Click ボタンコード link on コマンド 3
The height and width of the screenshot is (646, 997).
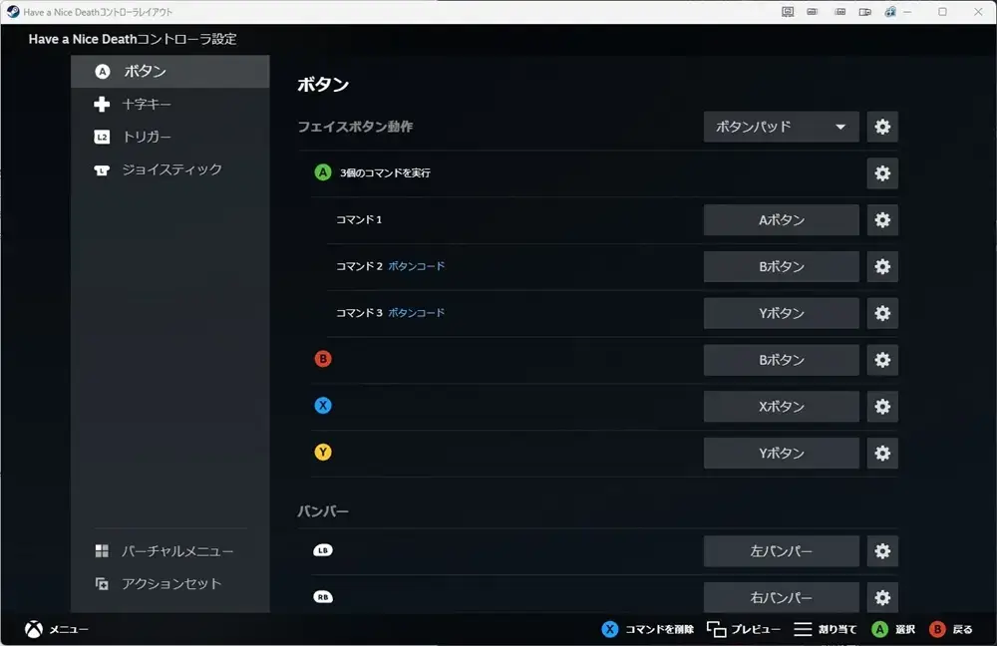tap(417, 312)
